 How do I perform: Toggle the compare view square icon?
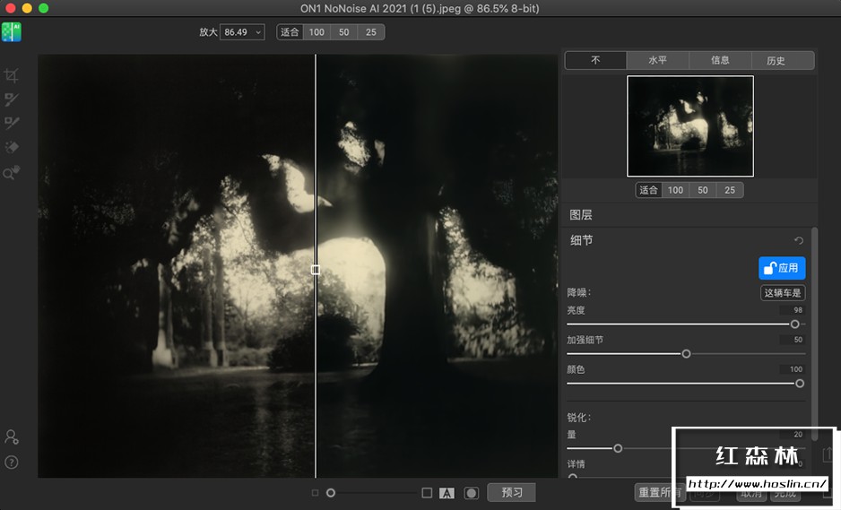427,492
